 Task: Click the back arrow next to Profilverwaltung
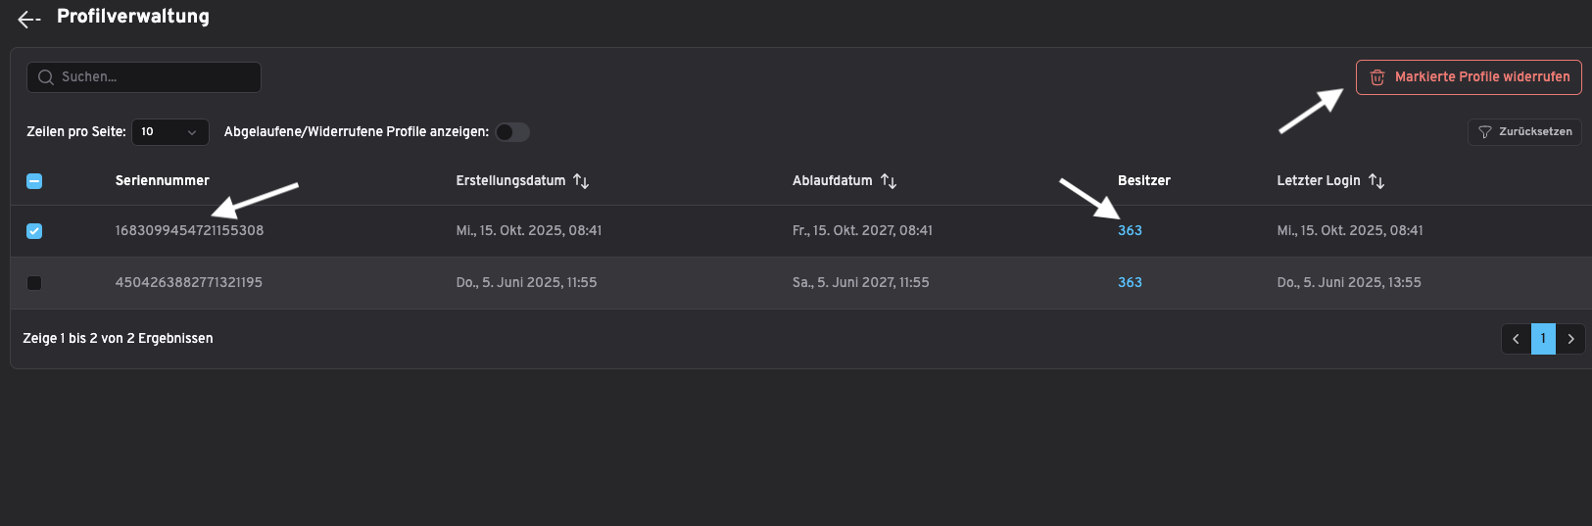click(28, 19)
